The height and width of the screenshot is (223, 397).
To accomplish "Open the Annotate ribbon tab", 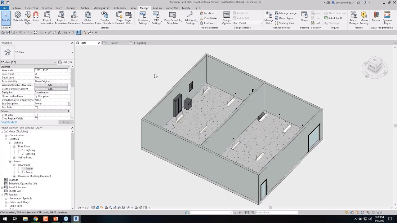I will point(72,8).
